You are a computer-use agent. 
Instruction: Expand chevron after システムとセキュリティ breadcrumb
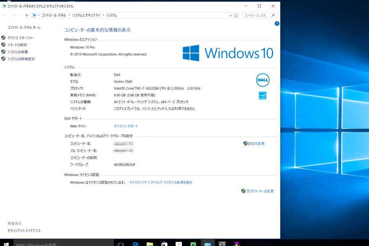pos(103,15)
